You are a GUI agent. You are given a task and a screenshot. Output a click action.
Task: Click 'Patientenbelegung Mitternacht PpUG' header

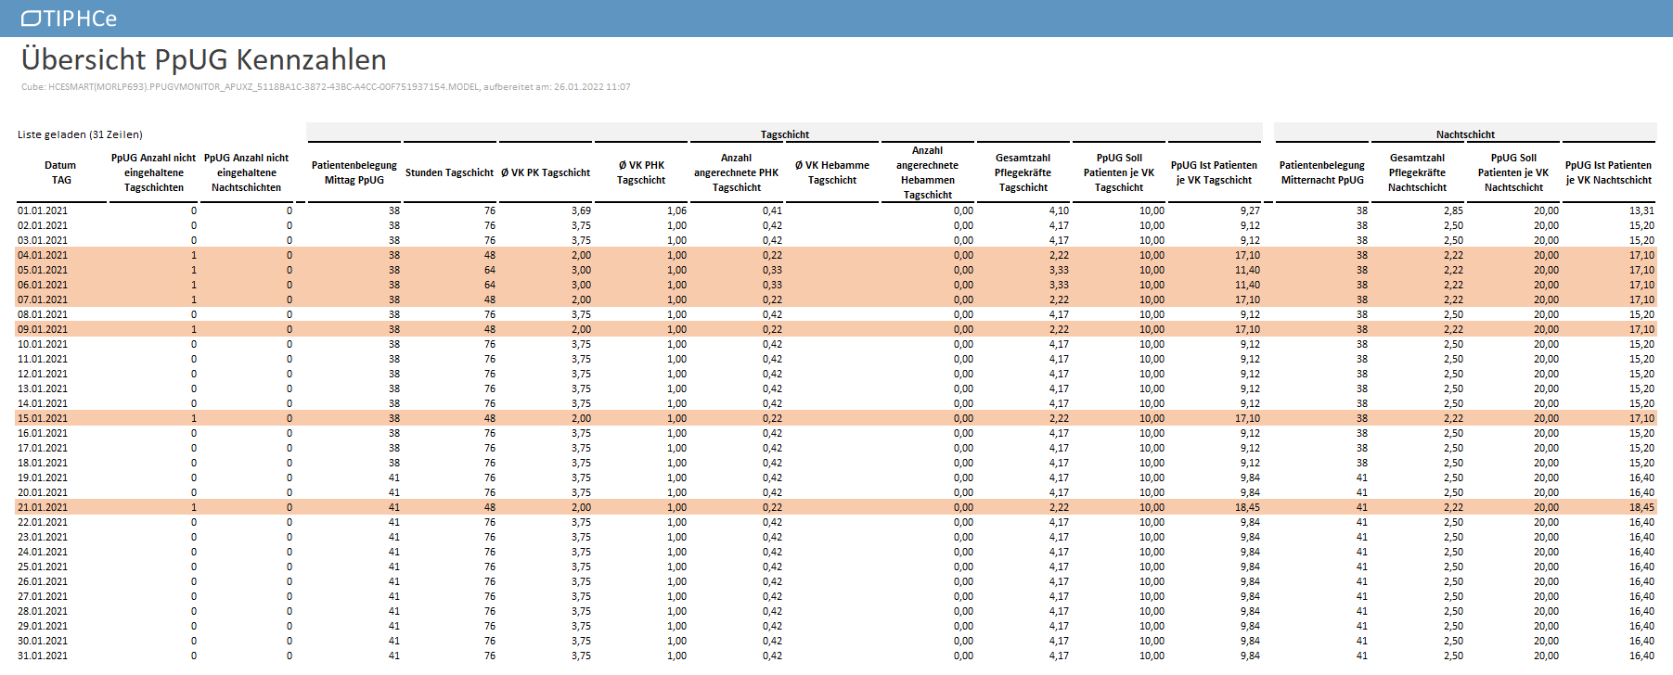click(1322, 172)
